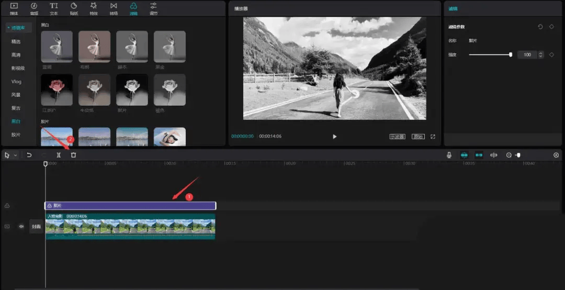The width and height of the screenshot is (565, 290).
Task: Select the 人物背影 video clip
Action: click(x=130, y=227)
